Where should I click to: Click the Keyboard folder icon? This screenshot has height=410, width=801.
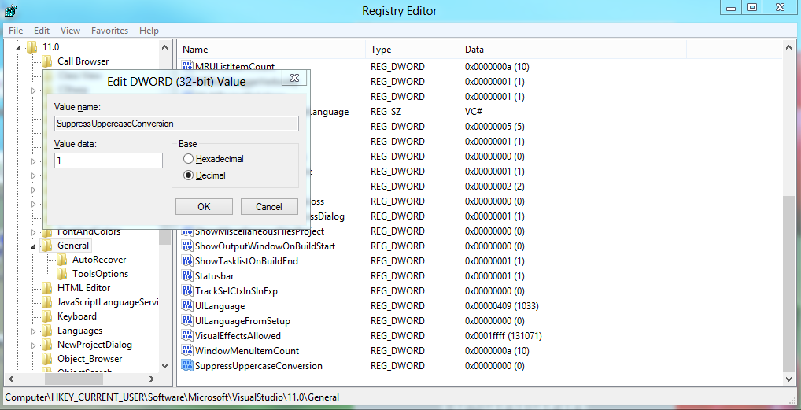[47, 316]
